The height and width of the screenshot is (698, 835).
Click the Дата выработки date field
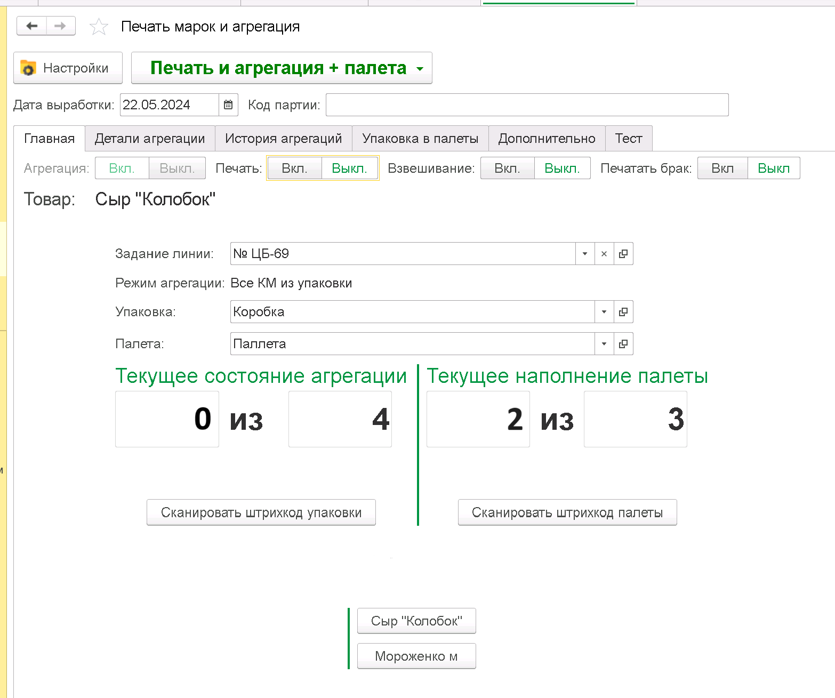(170, 105)
